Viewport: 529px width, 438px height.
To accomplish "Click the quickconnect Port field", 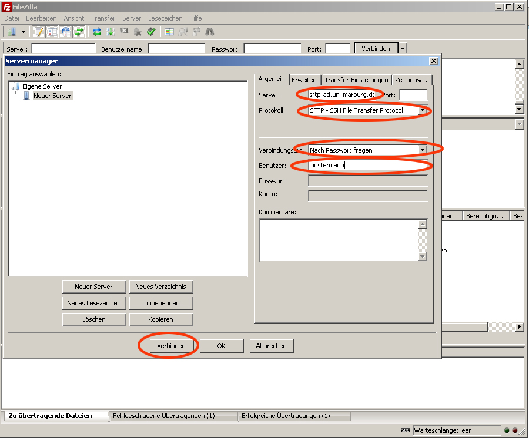I will point(338,49).
